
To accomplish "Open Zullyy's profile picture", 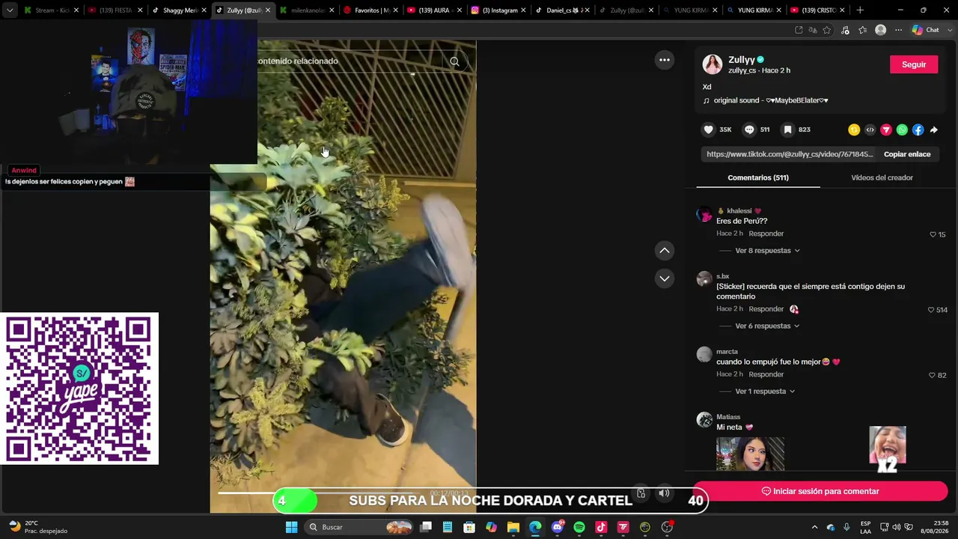I will tap(713, 64).
